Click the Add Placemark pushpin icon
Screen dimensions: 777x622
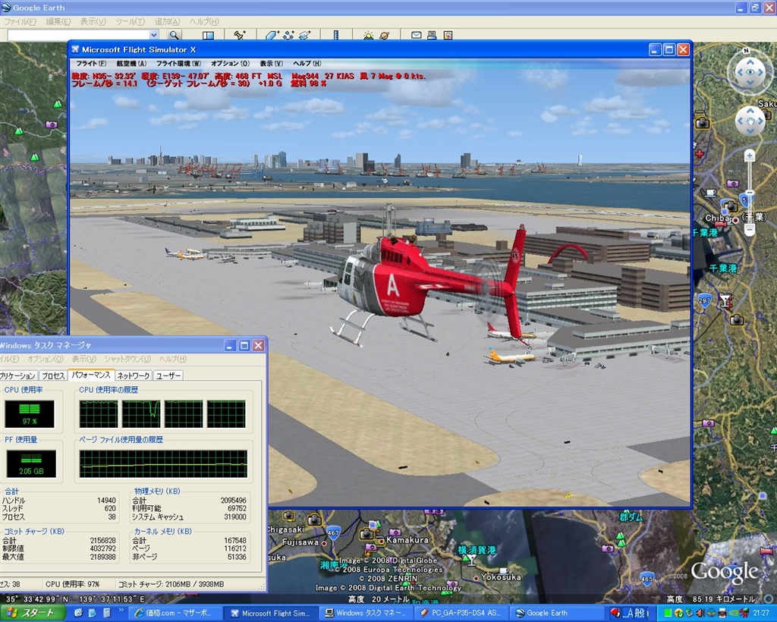(x=240, y=35)
